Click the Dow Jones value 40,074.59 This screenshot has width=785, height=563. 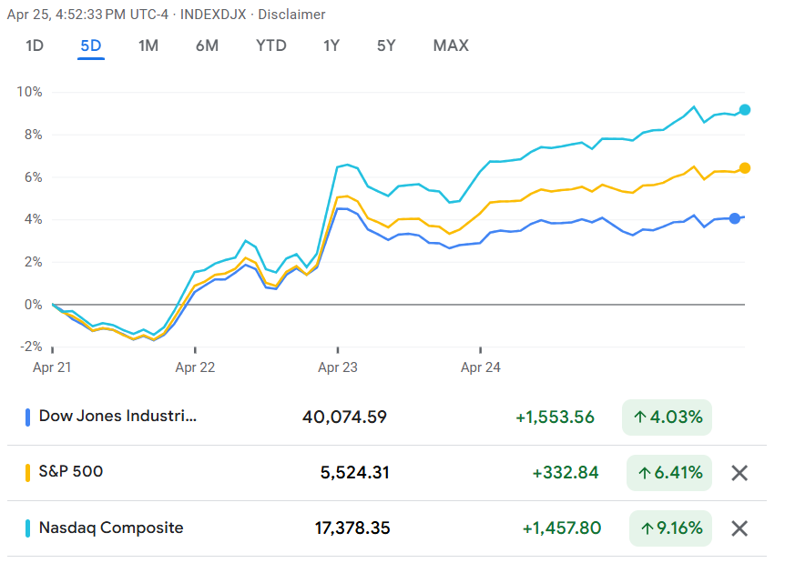click(344, 417)
